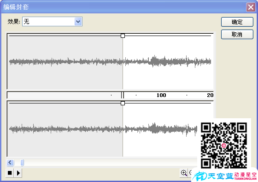Stop the sound preview playback
This screenshot has width=258, height=182.
pyautogui.click(x=10, y=173)
